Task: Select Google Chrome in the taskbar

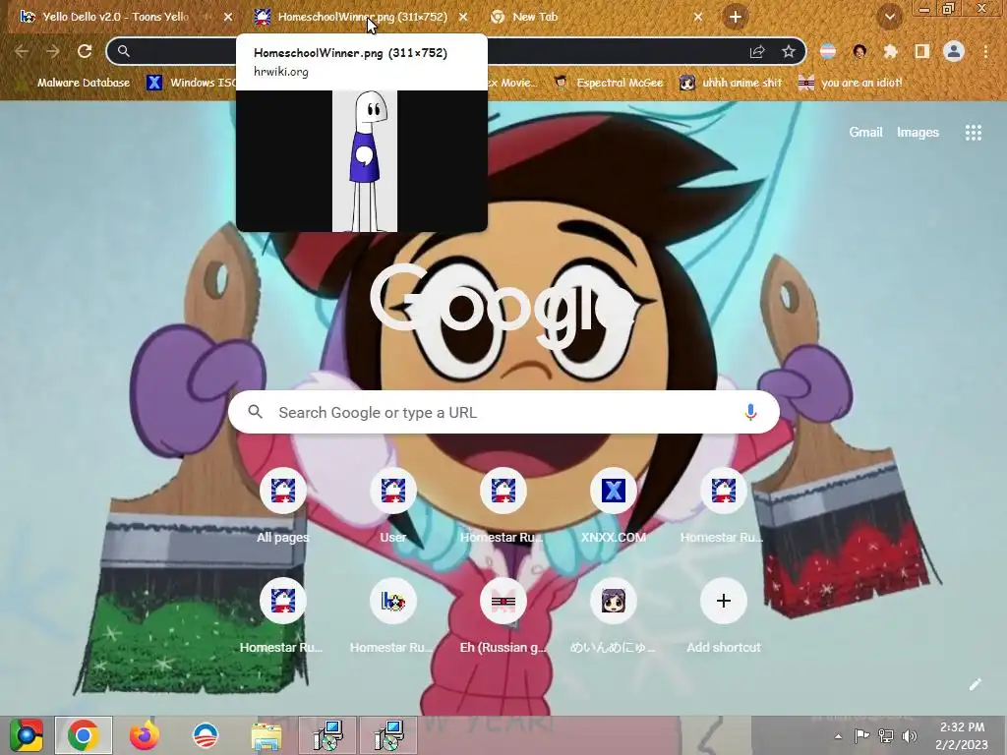Action: tap(84, 735)
